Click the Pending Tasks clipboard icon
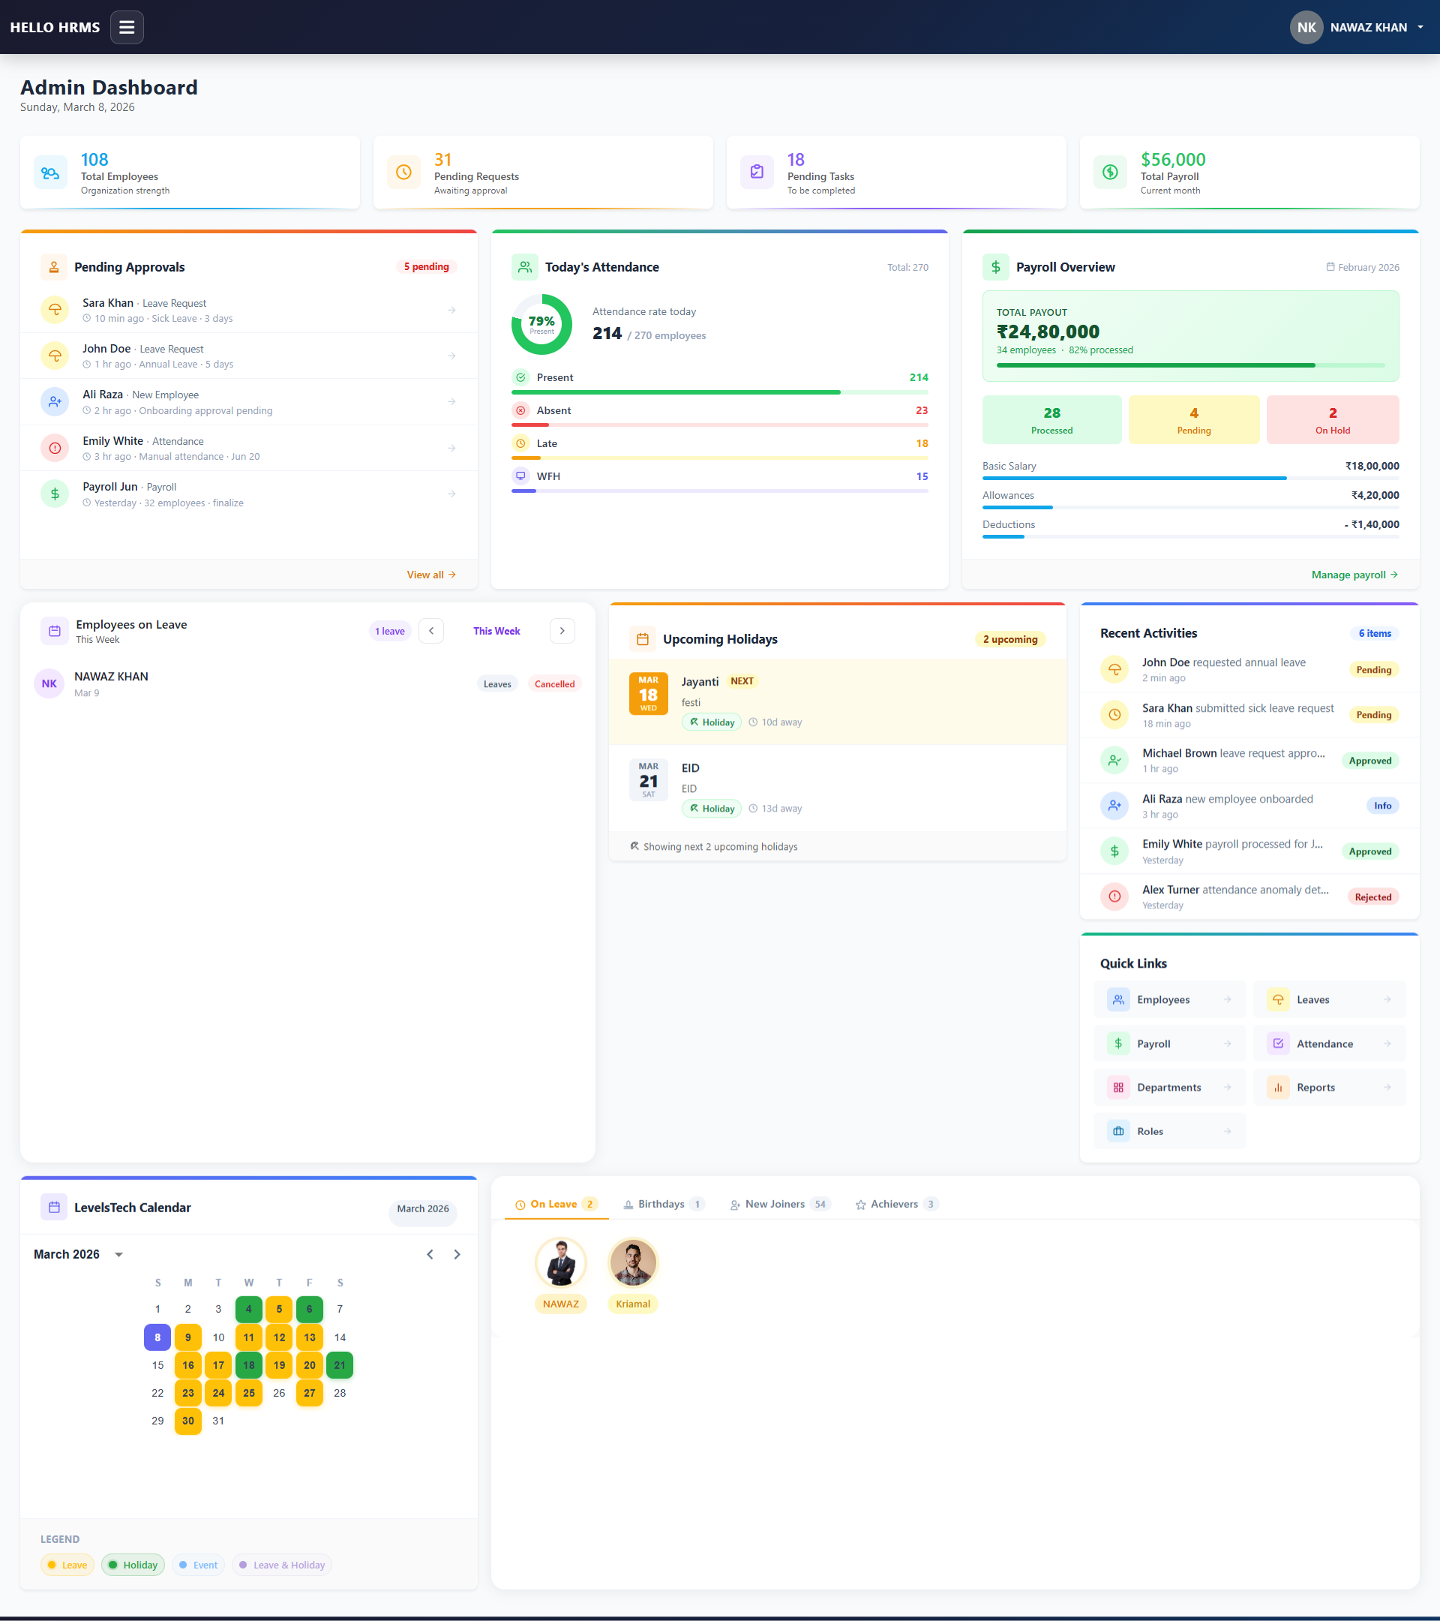Image resolution: width=1440 pixels, height=1624 pixels. tap(757, 173)
